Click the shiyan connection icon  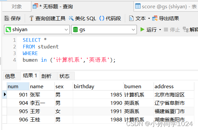tap(8, 30)
